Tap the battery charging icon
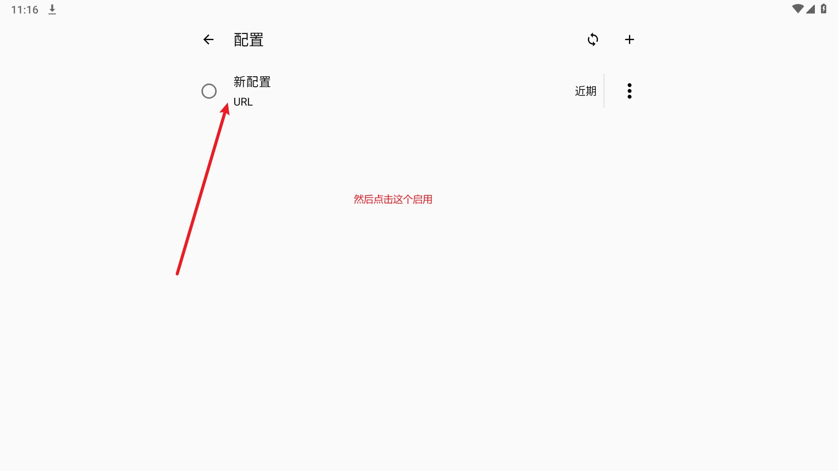The height and width of the screenshot is (471, 838). 824,9
